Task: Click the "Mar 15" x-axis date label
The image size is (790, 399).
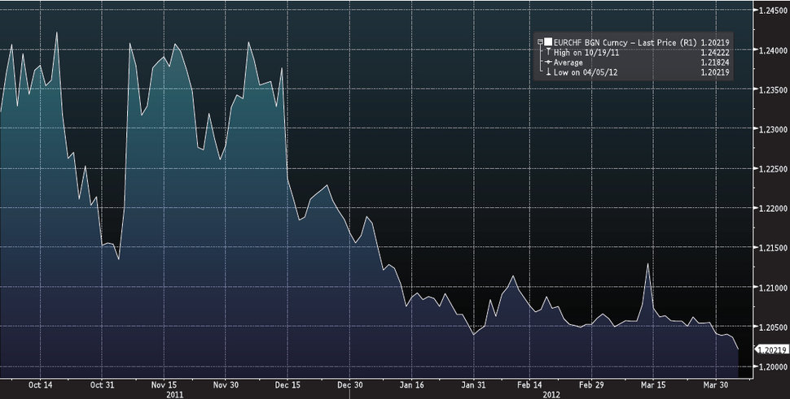Action: [x=653, y=385]
